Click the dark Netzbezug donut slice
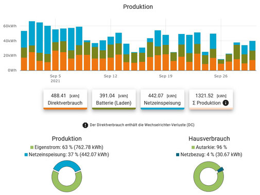The width and height of the screenshot is (260, 195). 220,170
